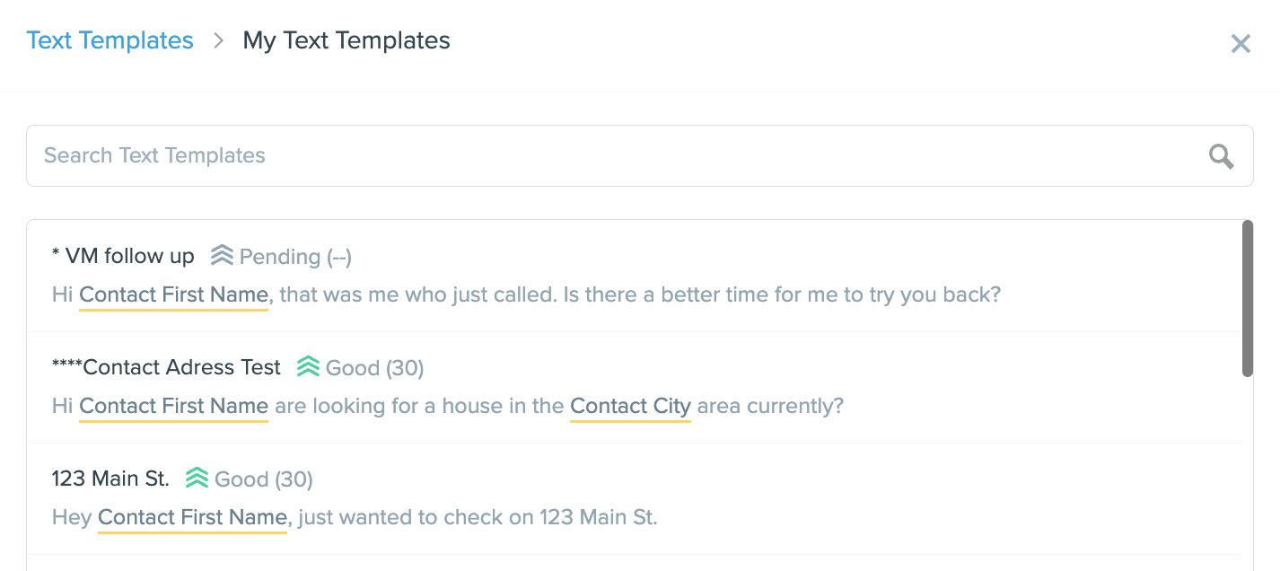Select My Text Templates breadcrumb
The image size is (1280, 571).
click(x=346, y=40)
